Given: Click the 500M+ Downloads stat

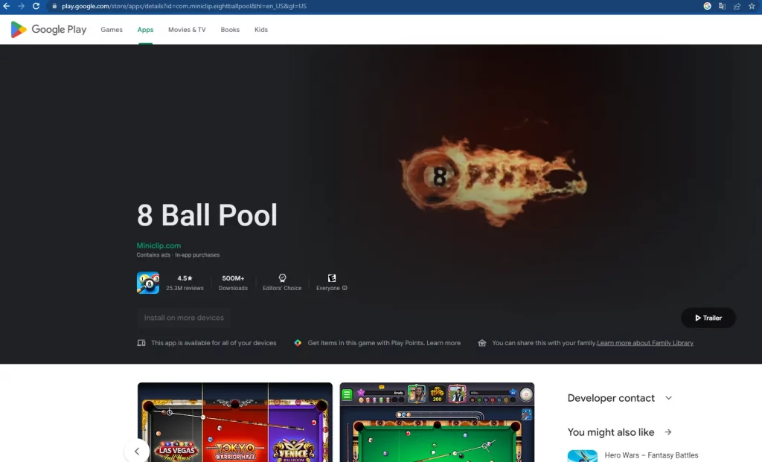Looking at the screenshot, I should click(233, 283).
